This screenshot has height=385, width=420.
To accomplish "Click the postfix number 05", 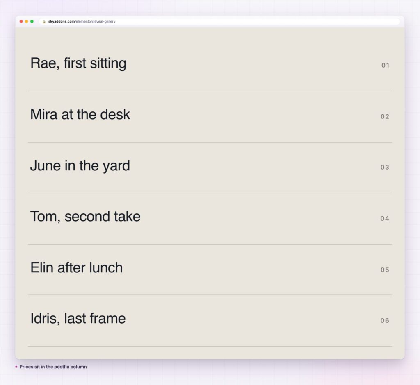I will [385, 269].
